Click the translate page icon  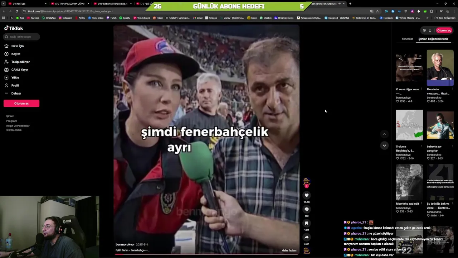pos(371,11)
